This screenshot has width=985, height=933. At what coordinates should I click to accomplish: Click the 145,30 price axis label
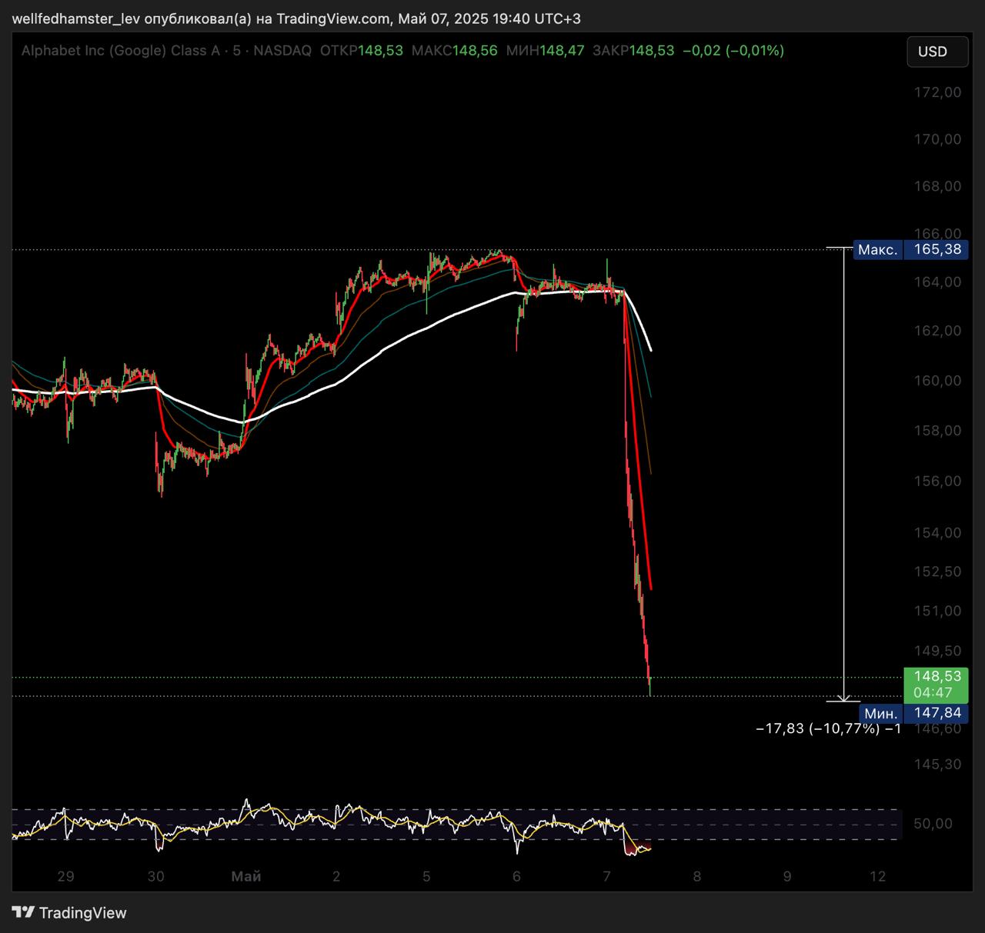click(937, 764)
